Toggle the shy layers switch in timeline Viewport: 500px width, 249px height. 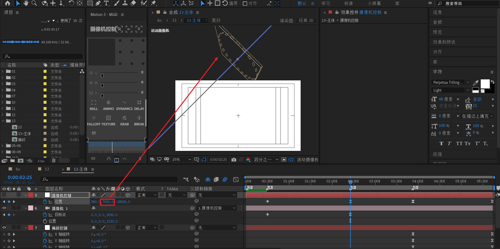coord(208,179)
